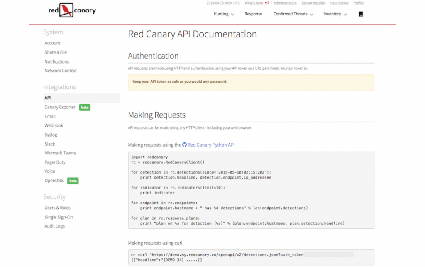Go to the Response menu item

253,14
